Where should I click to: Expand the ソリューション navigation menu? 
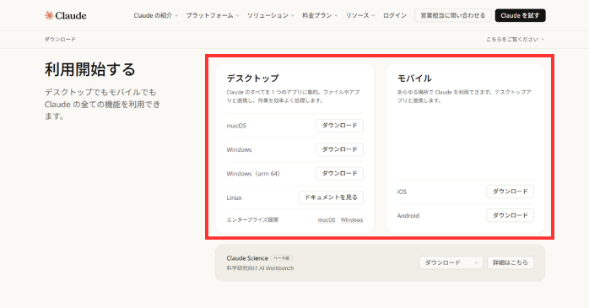click(x=271, y=15)
